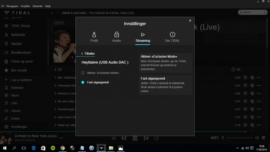Close the Innstillinger dialog
The width and height of the screenshot is (270, 152).
click(x=190, y=21)
